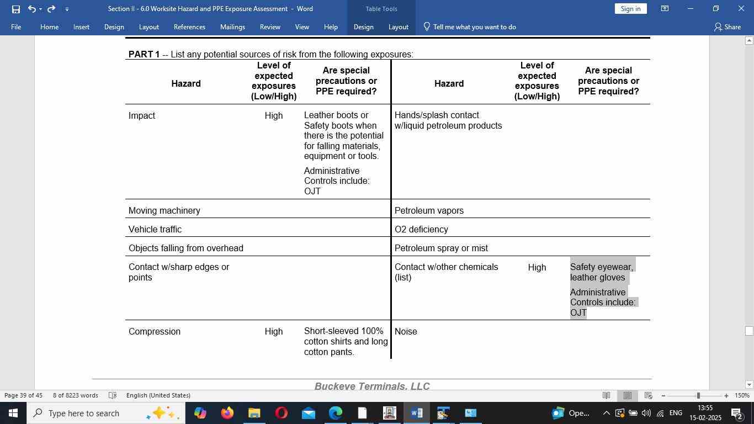The width and height of the screenshot is (754, 424).
Task: Click the 'Petroleum vapors' cell
Action: click(x=429, y=211)
